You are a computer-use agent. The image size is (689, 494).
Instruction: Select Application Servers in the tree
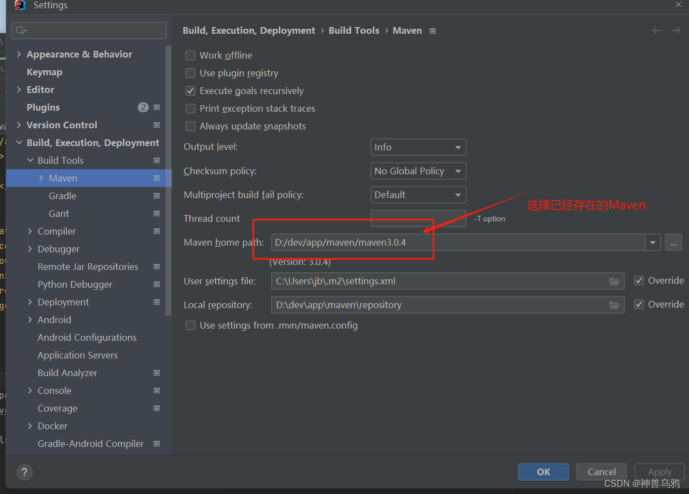click(77, 355)
